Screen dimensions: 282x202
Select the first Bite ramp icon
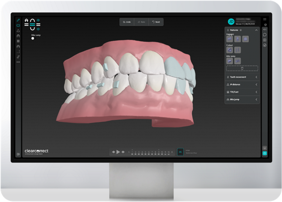click(230, 61)
